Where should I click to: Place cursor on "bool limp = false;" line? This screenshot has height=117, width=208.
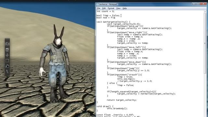(108, 16)
